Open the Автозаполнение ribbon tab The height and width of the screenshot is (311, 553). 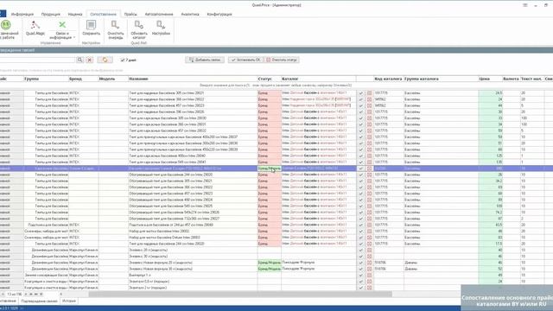tap(159, 14)
